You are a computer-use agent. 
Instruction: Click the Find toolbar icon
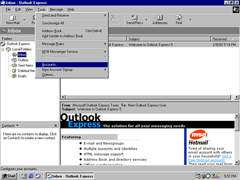coord(179,20)
